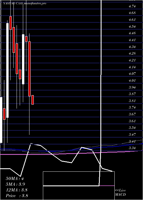Click the long red candlestick from 4.41 to 3.87
The width and height of the screenshot is (143, 200).
point(29,69)
